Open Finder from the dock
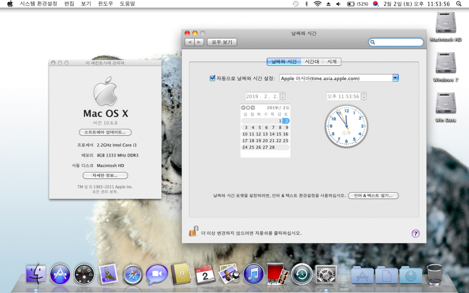The height and width of the screenshot is (293, 469). click(x=36, y=274)
